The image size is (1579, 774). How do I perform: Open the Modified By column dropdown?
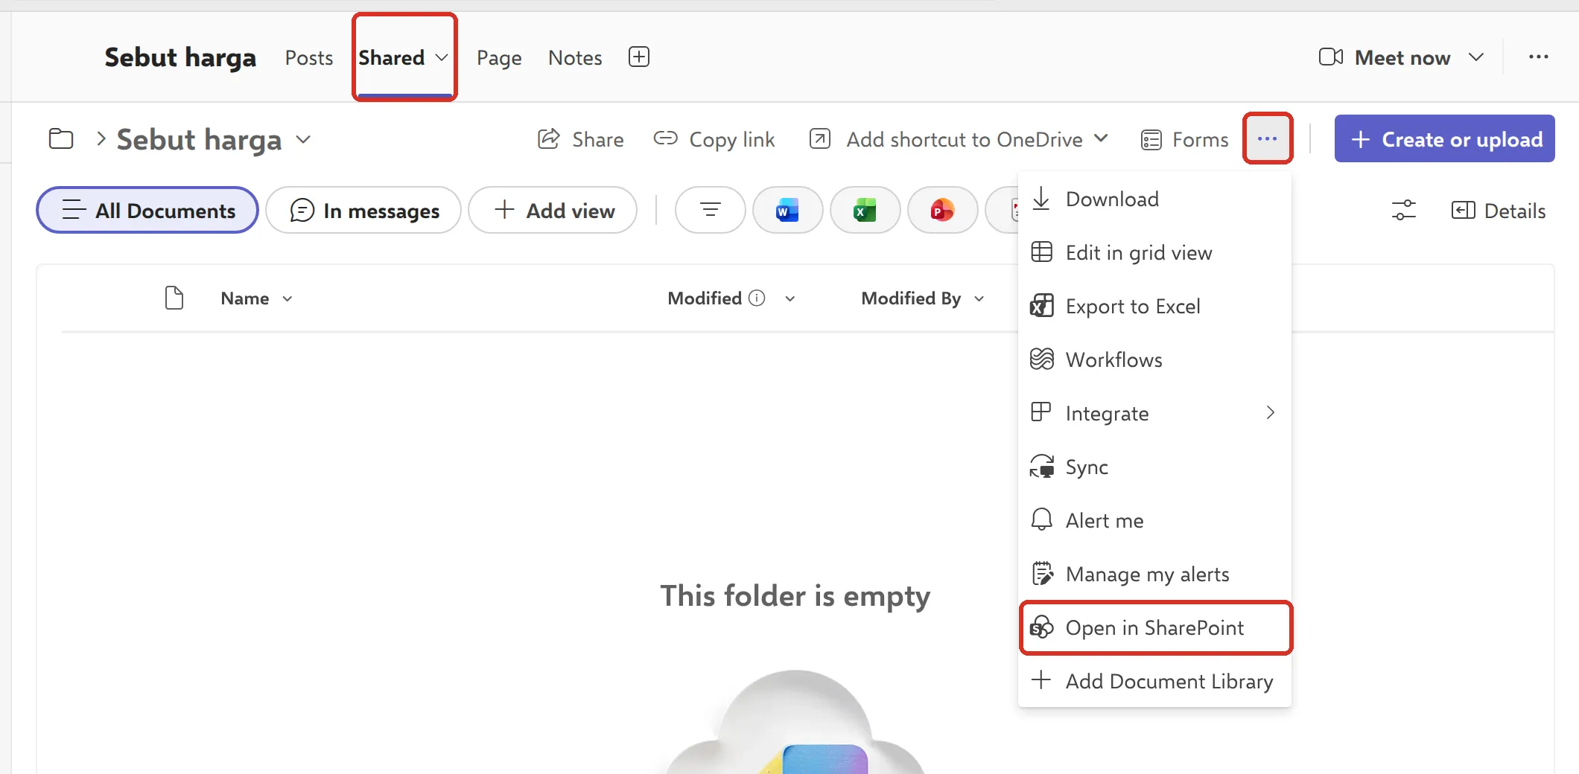coord(979,298)
